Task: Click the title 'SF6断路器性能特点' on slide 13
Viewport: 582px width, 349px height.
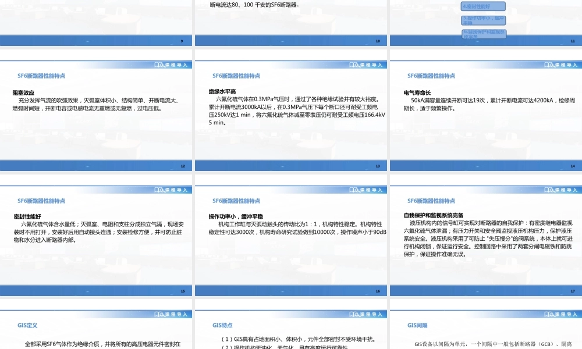Action: [236, 76]
